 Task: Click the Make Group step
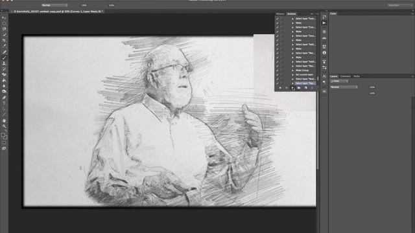coord(303,71)
